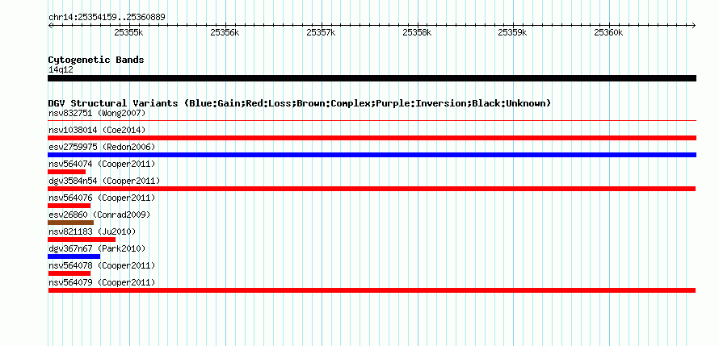Open the esv2759975 (Redon2006) variant label
Viewport: 719px width, 346px height.
102,147
